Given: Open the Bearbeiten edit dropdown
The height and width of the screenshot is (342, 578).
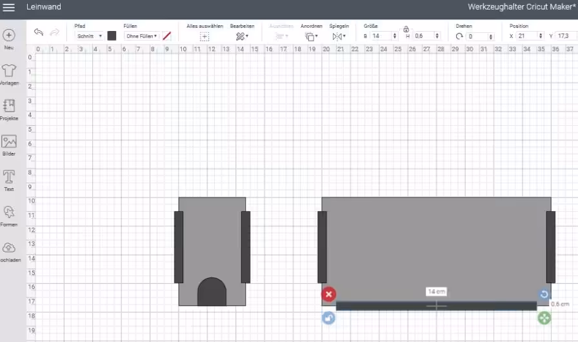Looking at the screenshot, I should coord(242,37).
